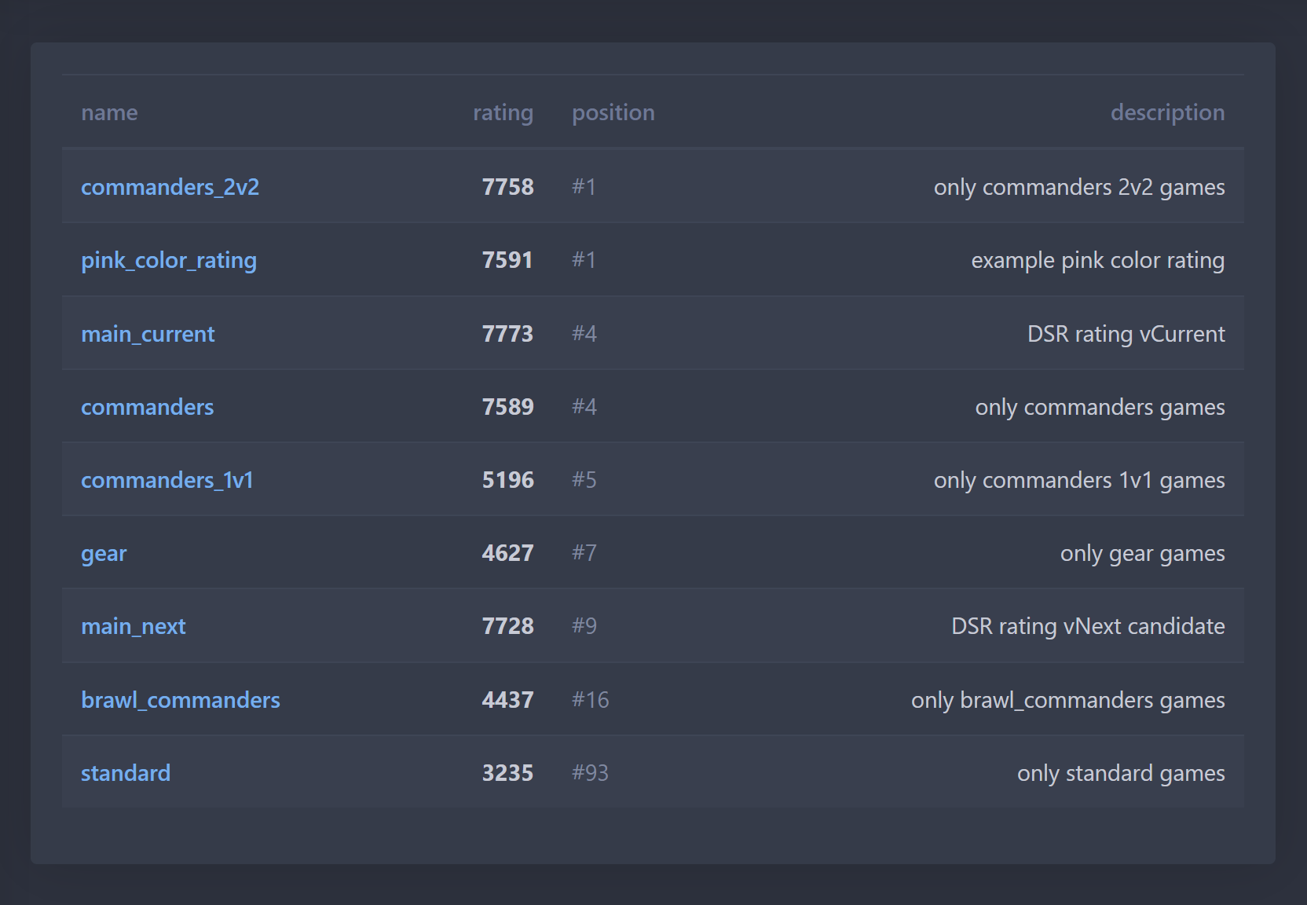The width and height of the screenshot is (1307, 905).
Task: Open the pink_color_rating link
Action: point(169,260)
